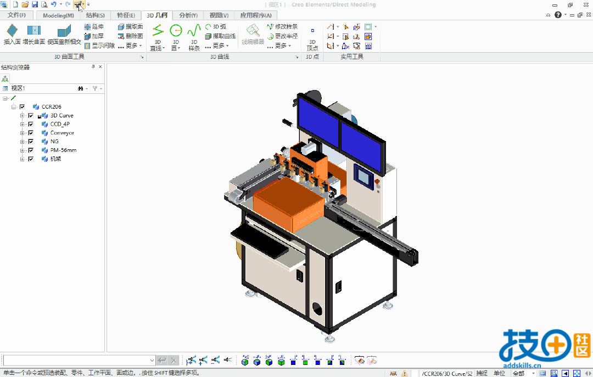This screenshot has height=377, width=593.
Task: Toggle the 3D Curve checkbox
Action: click(x=31, y=115)
